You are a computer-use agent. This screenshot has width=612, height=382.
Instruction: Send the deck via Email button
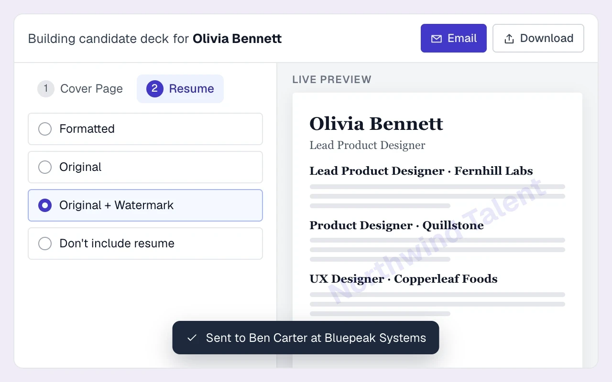coord(454,38)
